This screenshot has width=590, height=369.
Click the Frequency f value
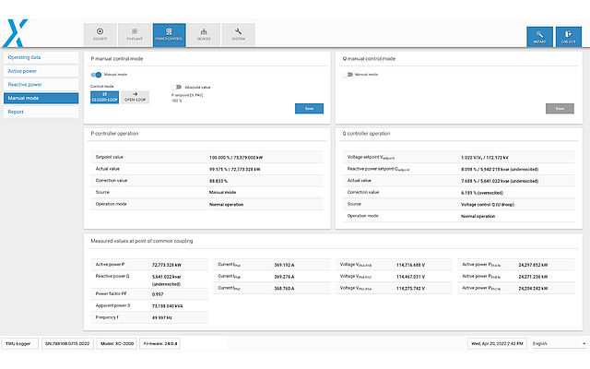pyautogui.click(x=162, y=317)
